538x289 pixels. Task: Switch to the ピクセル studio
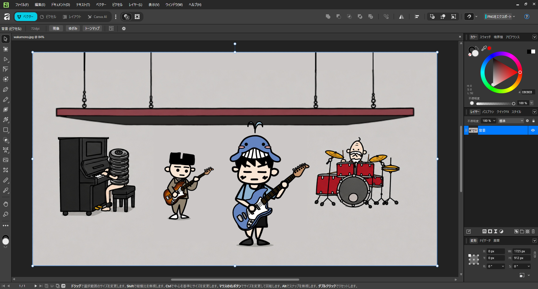point(48,17)
